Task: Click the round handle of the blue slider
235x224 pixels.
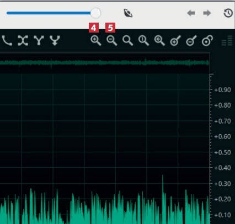Action: (95, 13)
